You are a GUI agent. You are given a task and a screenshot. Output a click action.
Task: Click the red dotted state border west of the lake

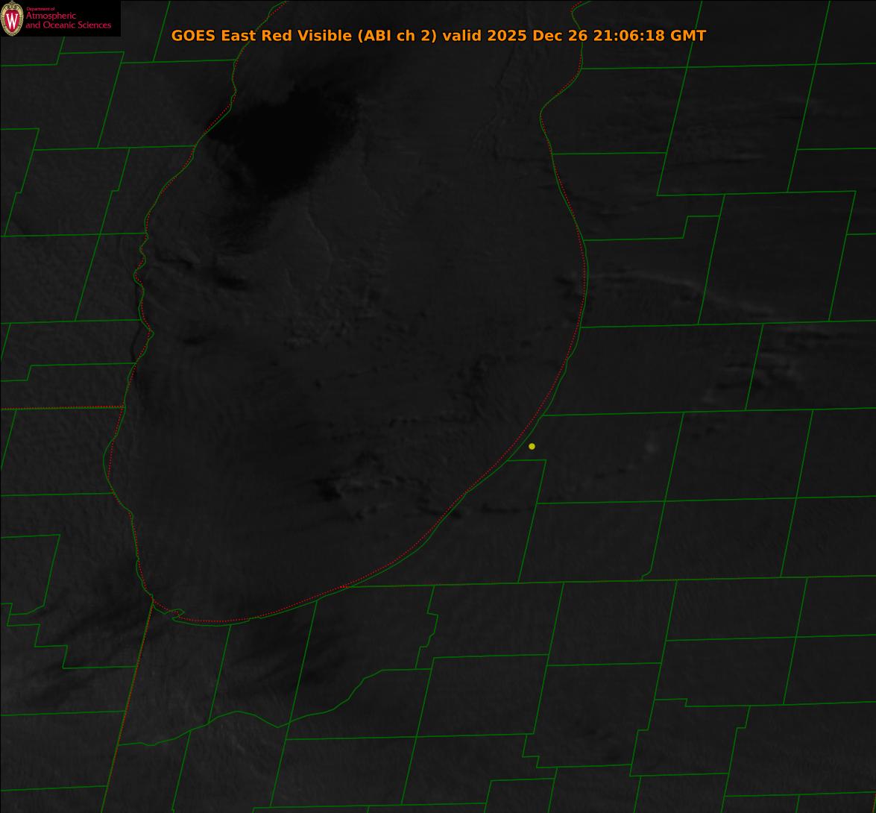point(60,407)
